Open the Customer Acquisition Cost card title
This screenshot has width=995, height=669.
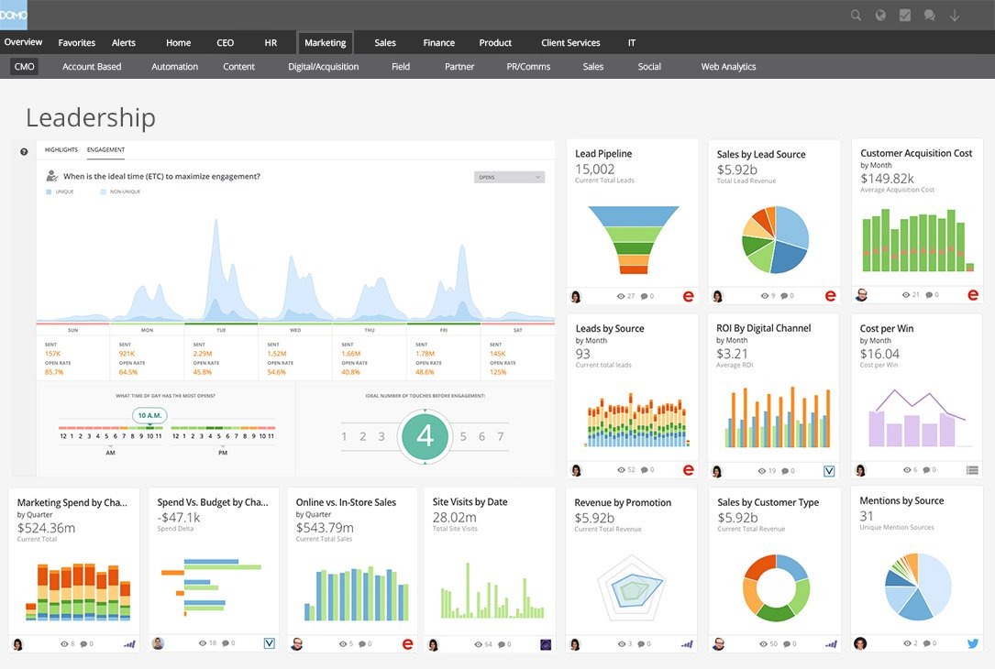tap(916, 153)
